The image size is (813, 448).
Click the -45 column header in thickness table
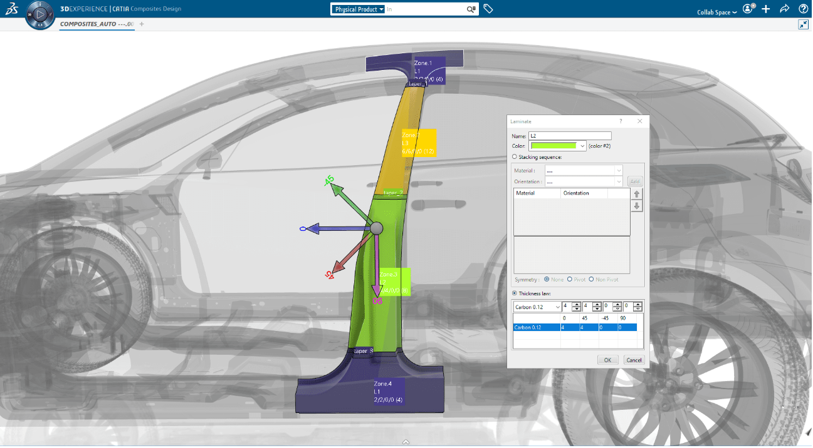point(608,318)
